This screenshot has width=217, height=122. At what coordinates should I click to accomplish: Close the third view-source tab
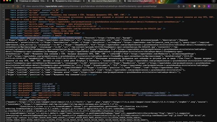pos(120,1)
